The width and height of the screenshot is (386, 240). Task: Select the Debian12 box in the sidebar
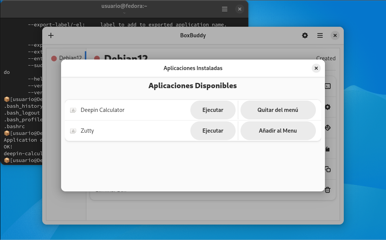point(66,58)
